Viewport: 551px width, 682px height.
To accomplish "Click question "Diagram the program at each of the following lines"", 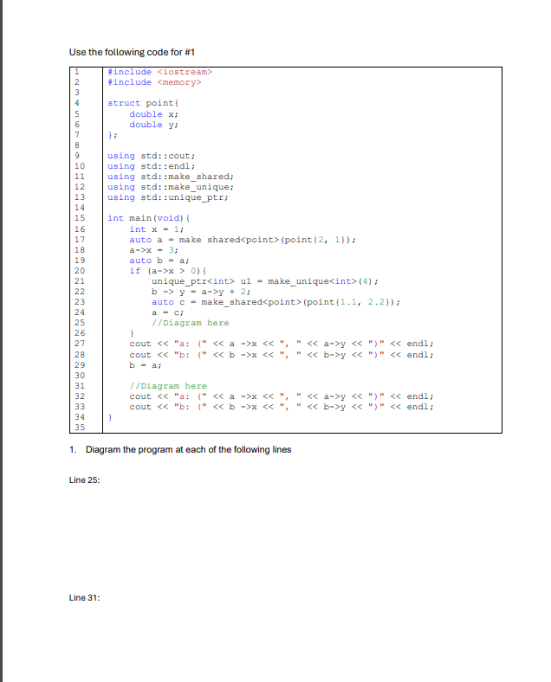I will pos(189,450).
